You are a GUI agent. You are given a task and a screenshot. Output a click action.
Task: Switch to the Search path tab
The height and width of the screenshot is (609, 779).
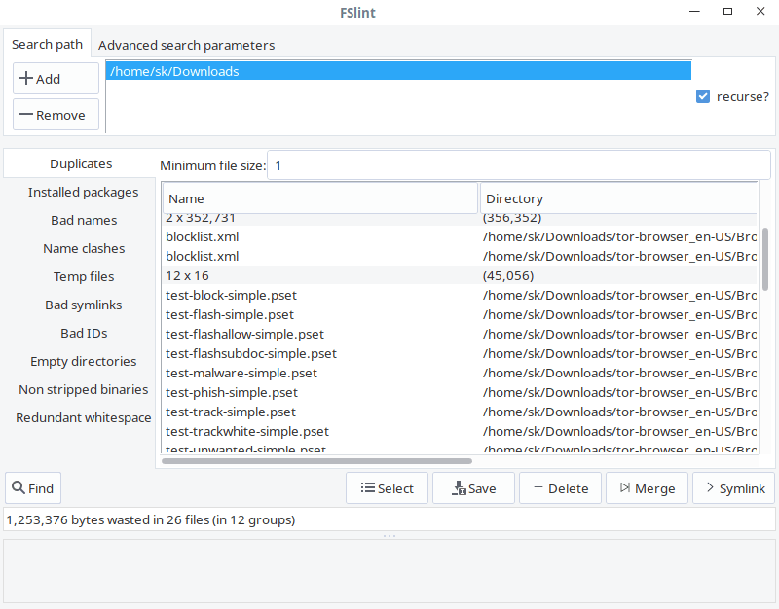click(47, 45)
